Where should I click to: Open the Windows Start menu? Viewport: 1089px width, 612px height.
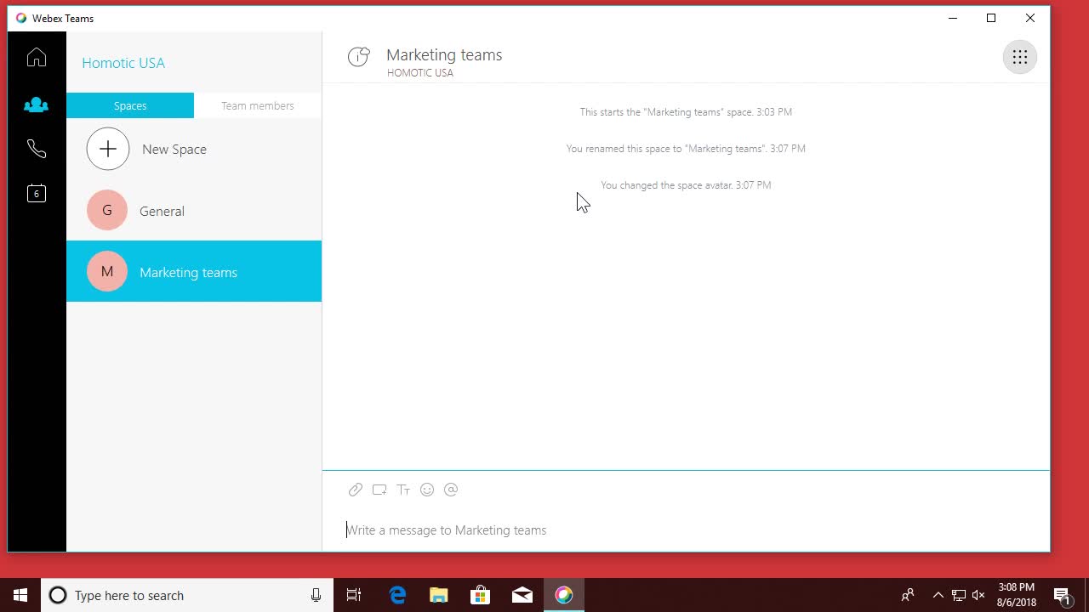(x=20, y=595)
